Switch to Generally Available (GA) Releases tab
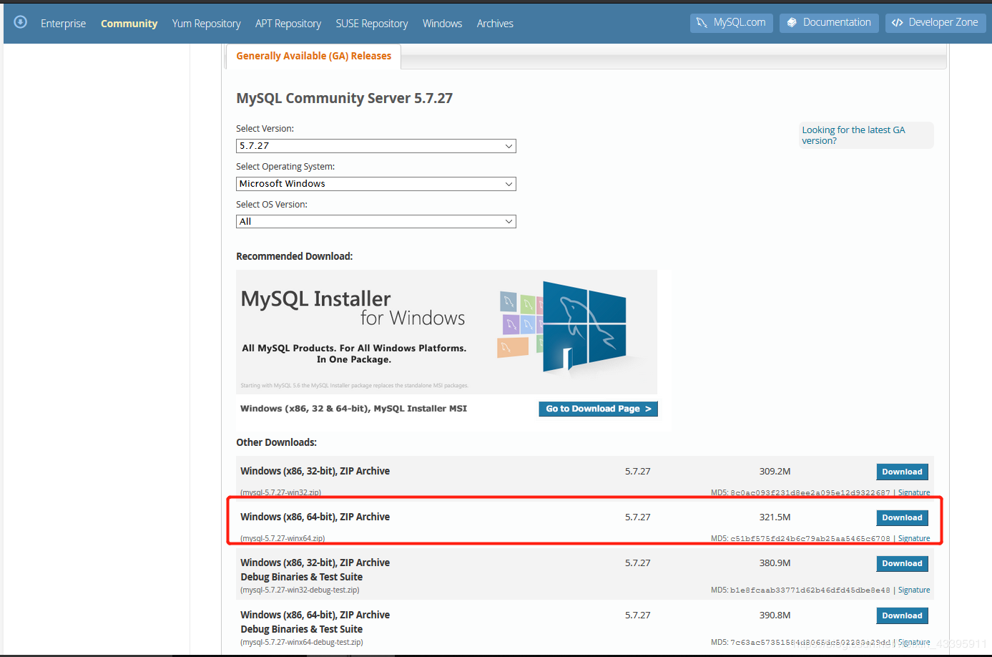The image size is (992, 657). (x=313, y=55)
